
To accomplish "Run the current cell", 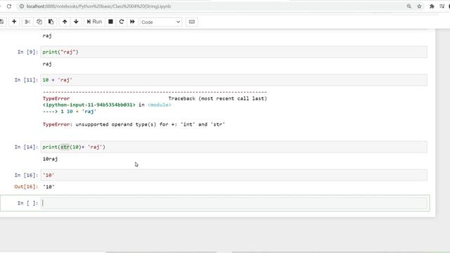I will pyautogui.click(x=94, y=22).
